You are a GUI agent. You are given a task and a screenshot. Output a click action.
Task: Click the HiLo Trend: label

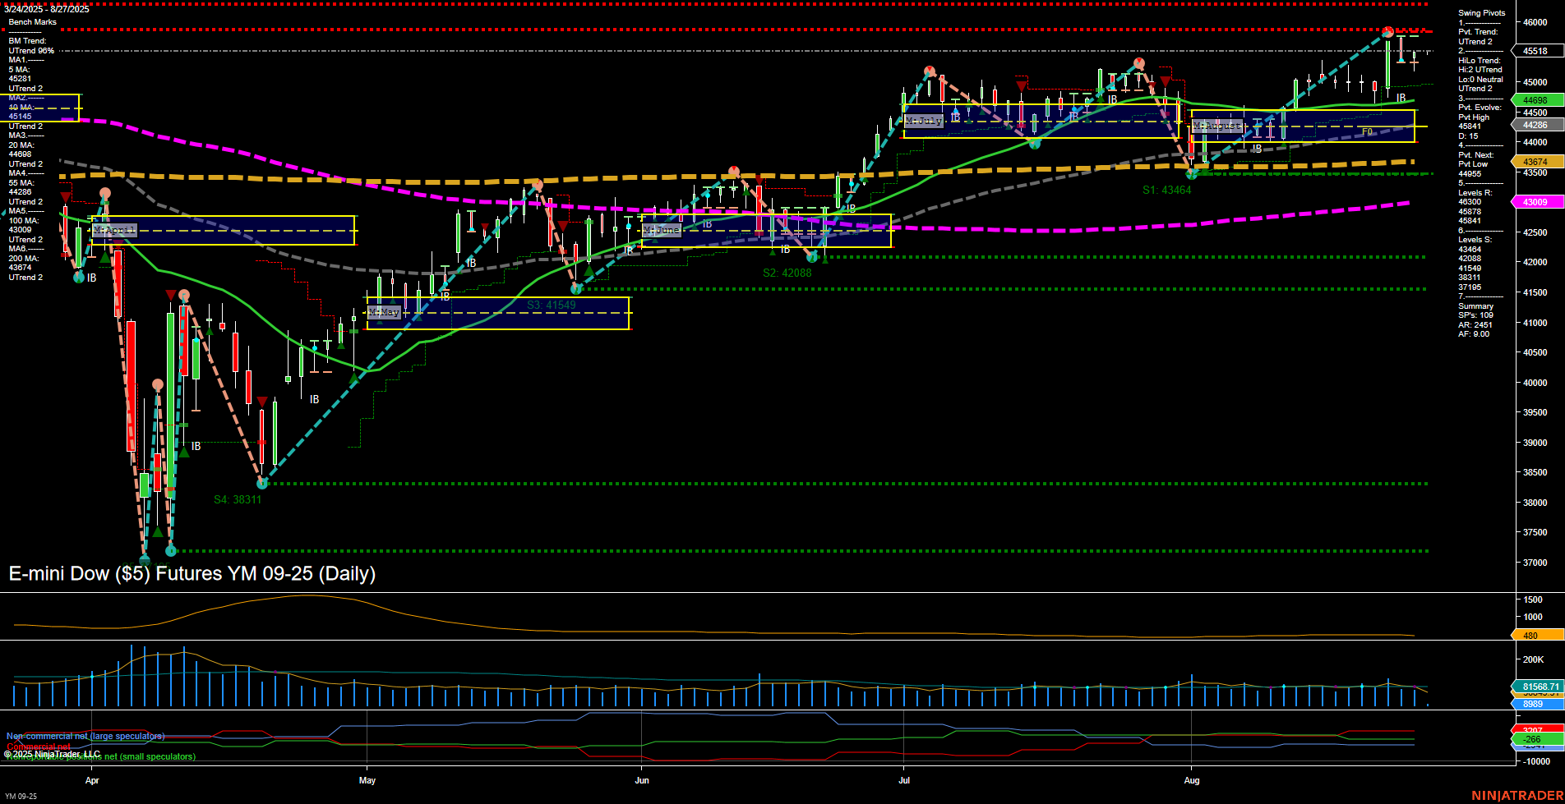[x=1480, y=61]
